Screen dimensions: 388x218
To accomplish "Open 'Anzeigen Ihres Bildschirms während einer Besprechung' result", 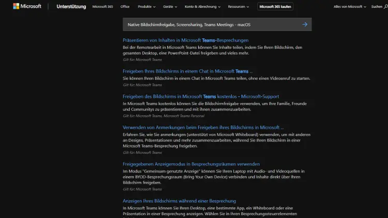I will pos(179,201).
